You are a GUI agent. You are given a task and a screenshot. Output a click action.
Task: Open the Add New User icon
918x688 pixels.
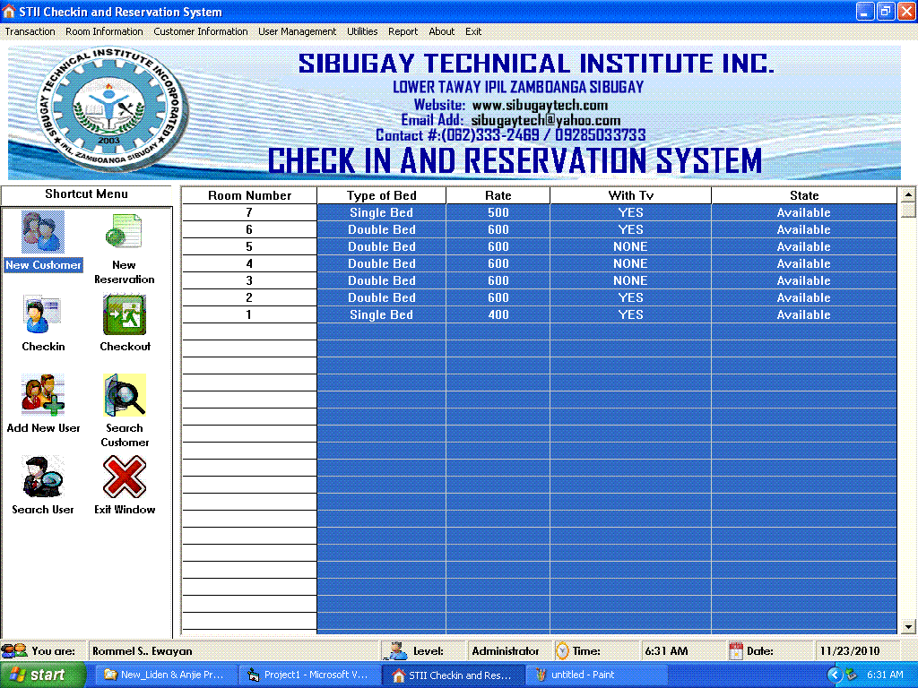(x=43, y=395)
